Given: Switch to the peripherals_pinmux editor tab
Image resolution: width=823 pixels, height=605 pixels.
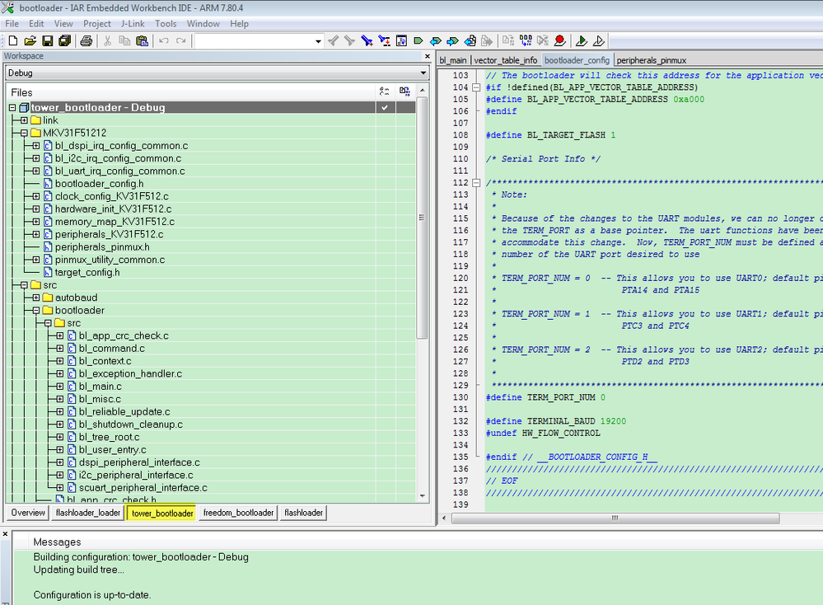Looking at the screenshot, I should pos(651,60).
